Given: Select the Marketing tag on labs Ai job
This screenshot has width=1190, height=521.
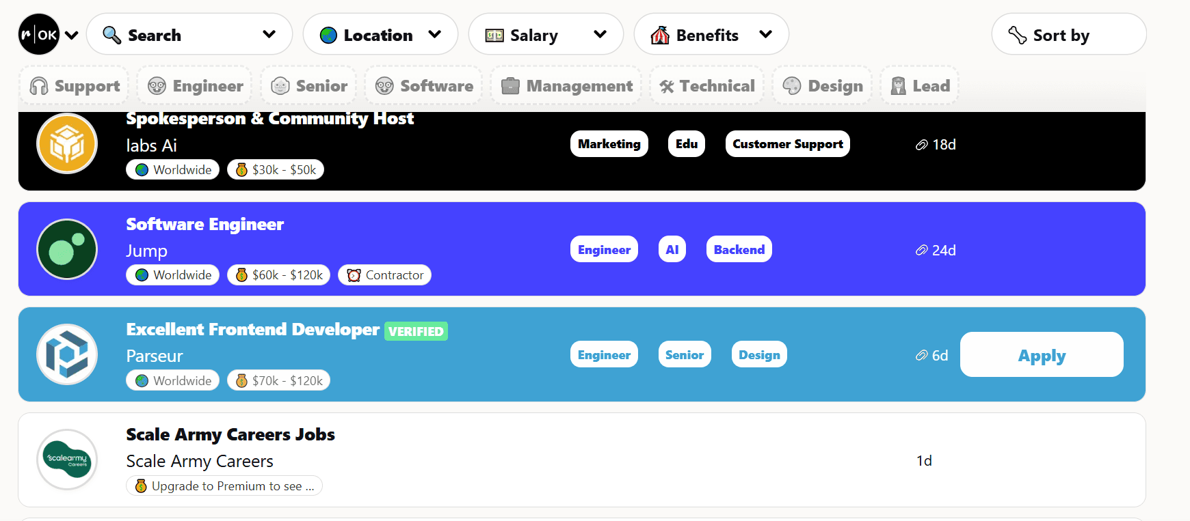Looking at the screenshot, I should [609, 144].
